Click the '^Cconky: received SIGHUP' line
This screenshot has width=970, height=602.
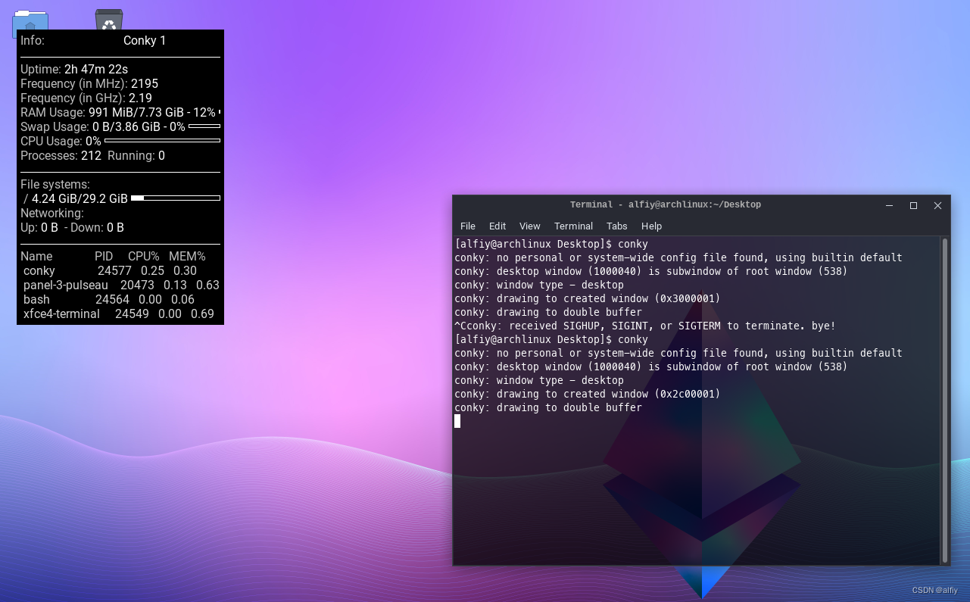tap(645, 326)
